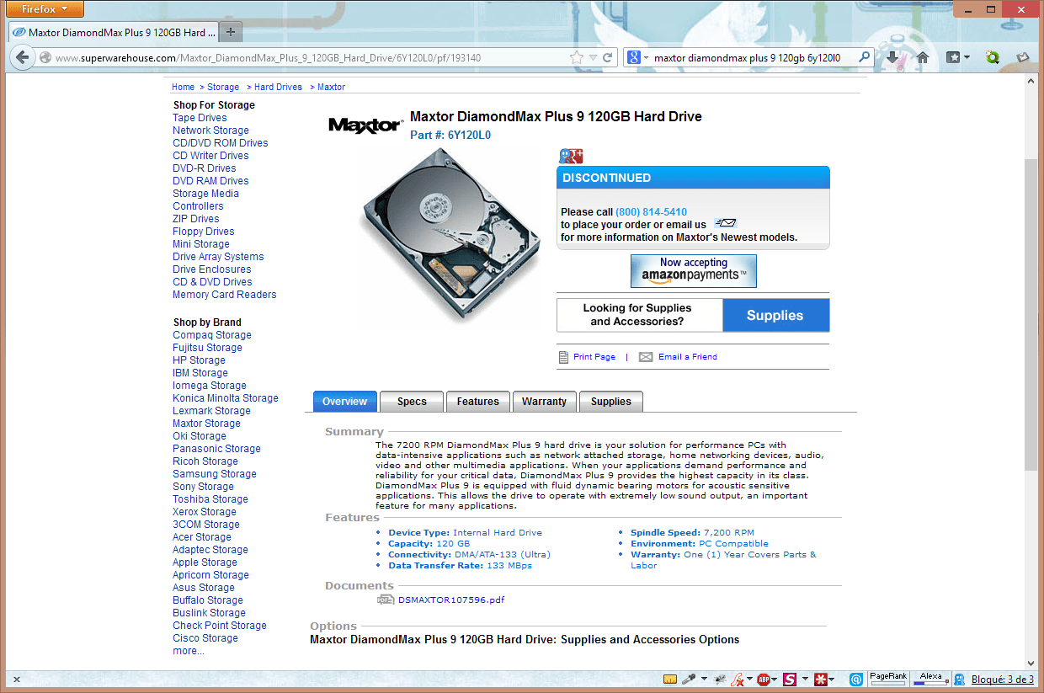Click the blue @ icon in status bar

(x=856, y=679)
